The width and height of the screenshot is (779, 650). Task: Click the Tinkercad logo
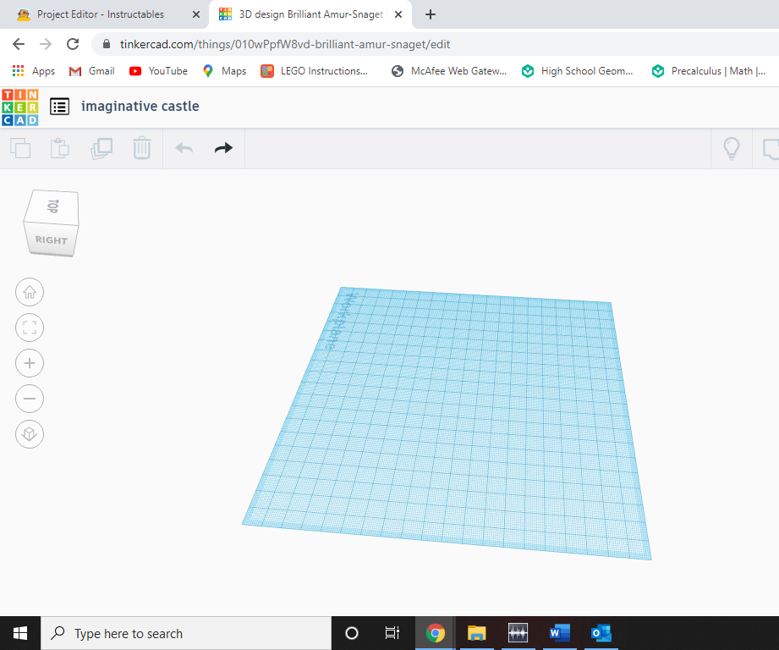point(19,107)
